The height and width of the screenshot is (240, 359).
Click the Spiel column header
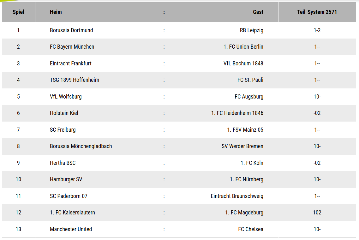point(18,12)
